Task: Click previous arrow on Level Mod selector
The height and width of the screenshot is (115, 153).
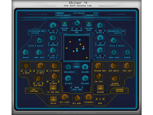Action: coord(71,88)
